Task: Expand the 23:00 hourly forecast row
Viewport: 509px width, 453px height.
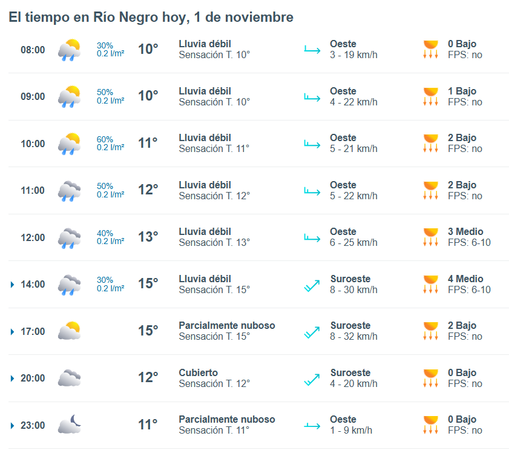Action: [x=13, y=426]
